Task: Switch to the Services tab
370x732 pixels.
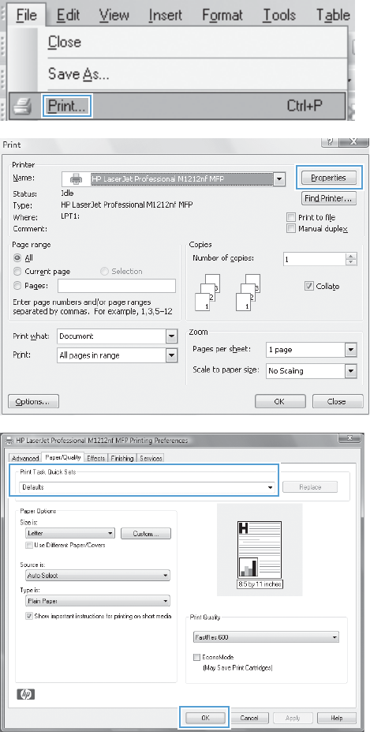Action: [x=150, y=458]
